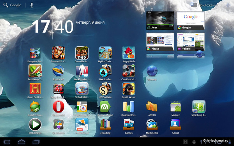Launch the MyFirstTrainz app
The height and width of the screenshot is (146, 234).
[x=105, y=53]
